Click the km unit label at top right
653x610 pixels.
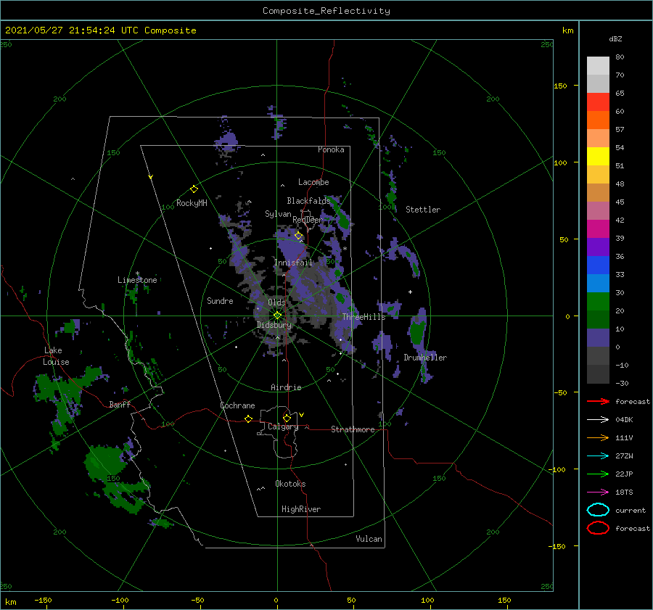[x=567, y=30]
